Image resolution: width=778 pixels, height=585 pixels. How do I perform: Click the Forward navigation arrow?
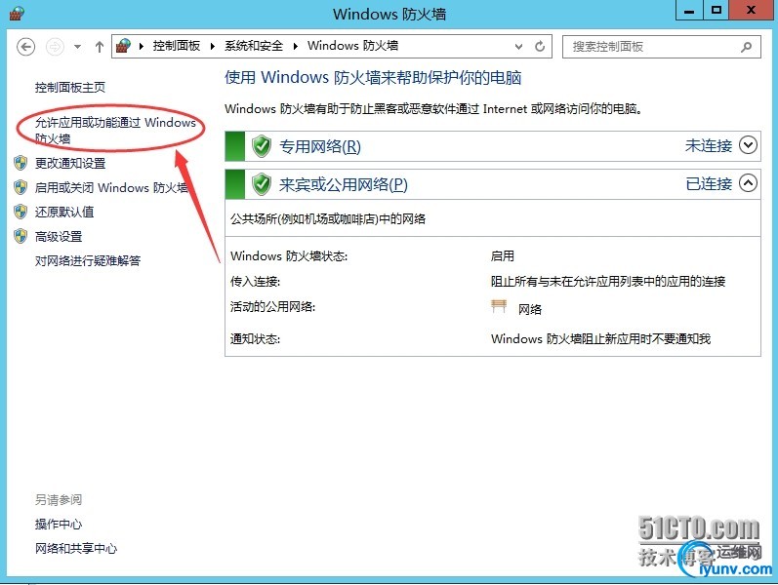click(55, 47)
